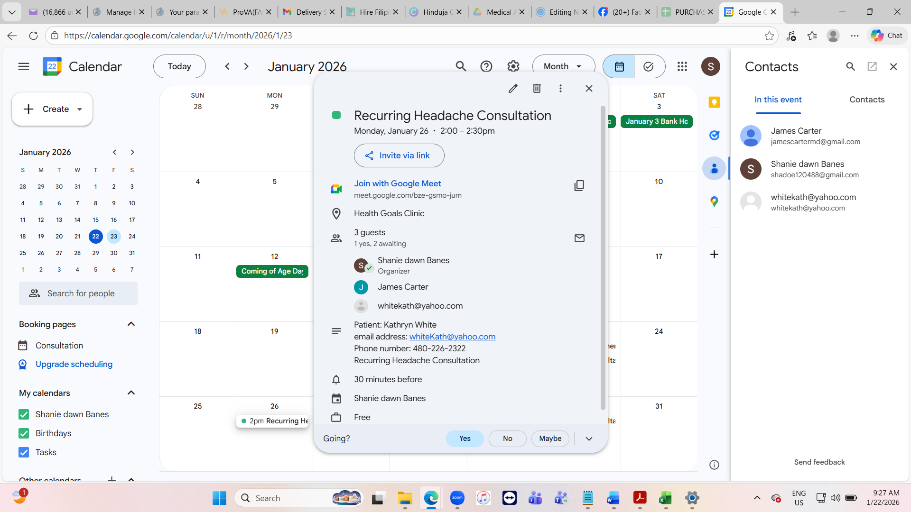The height and width of the screenshot is (512, 911).
Task: Open Google Maps side panel icon
Action: click(x=714, y=202)
